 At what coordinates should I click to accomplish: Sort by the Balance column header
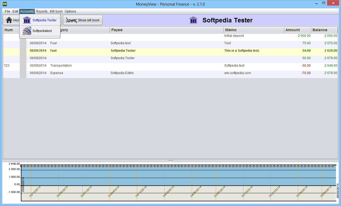click(x=324, y=30)
